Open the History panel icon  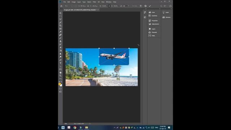coord(145,12)
